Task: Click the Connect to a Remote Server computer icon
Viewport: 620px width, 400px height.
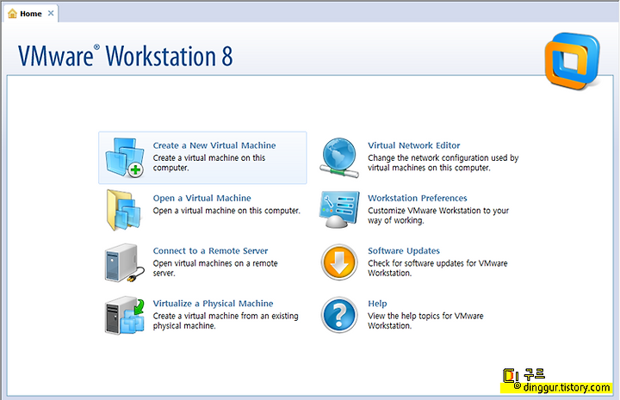Action: click(x=125, y=263)
